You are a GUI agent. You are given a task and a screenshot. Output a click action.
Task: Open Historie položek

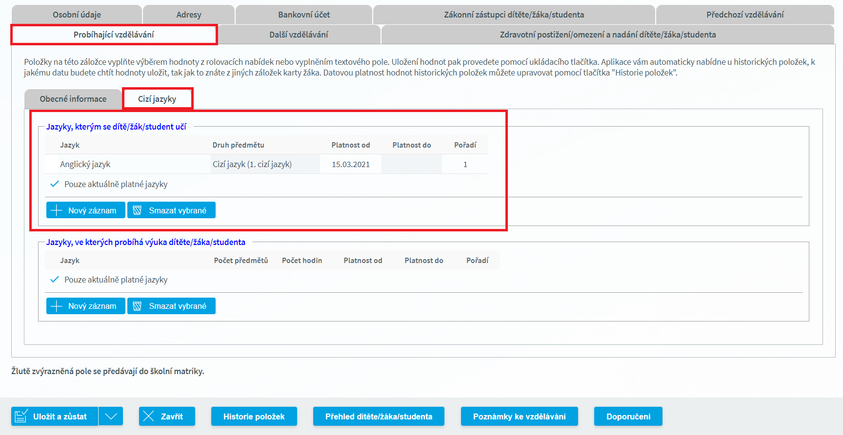[x=254, y=416]
